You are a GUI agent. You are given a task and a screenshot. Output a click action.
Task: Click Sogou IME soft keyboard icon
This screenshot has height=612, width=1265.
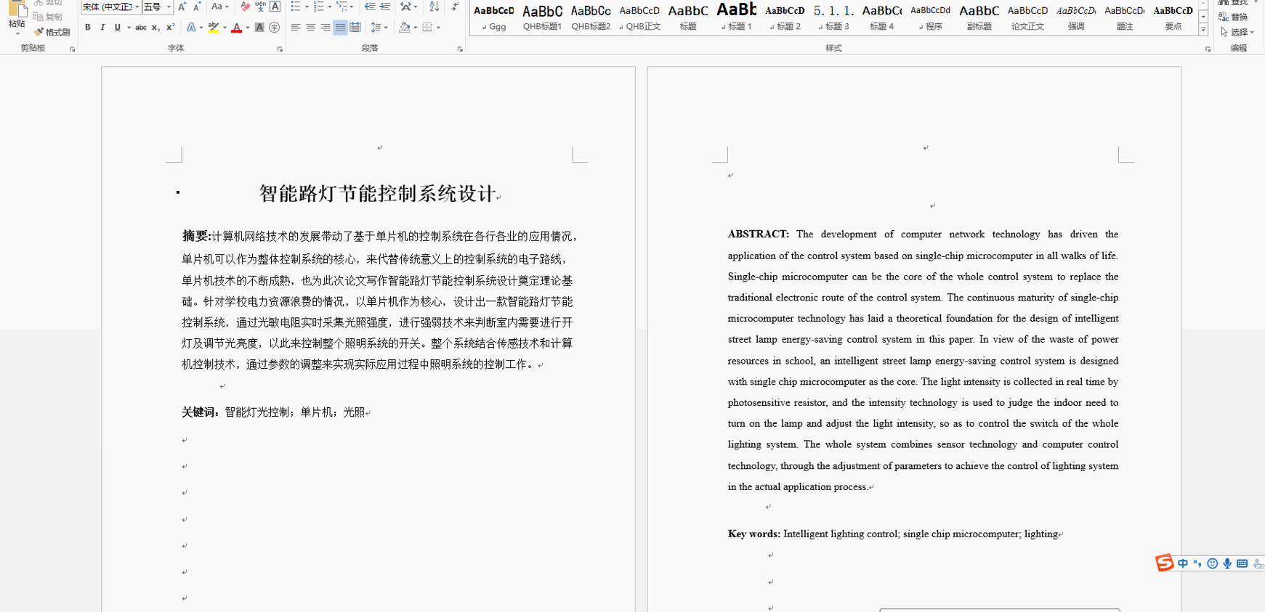click(1242, 563)
